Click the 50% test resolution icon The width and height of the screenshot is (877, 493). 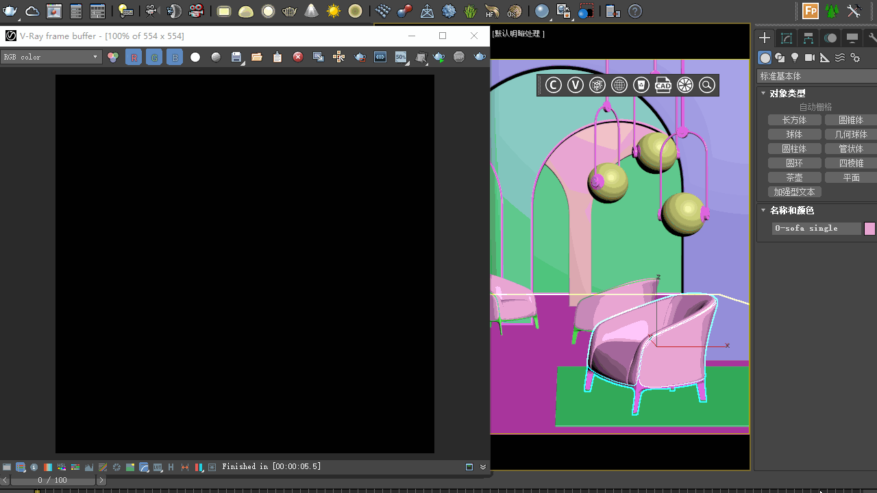[401, 58]
